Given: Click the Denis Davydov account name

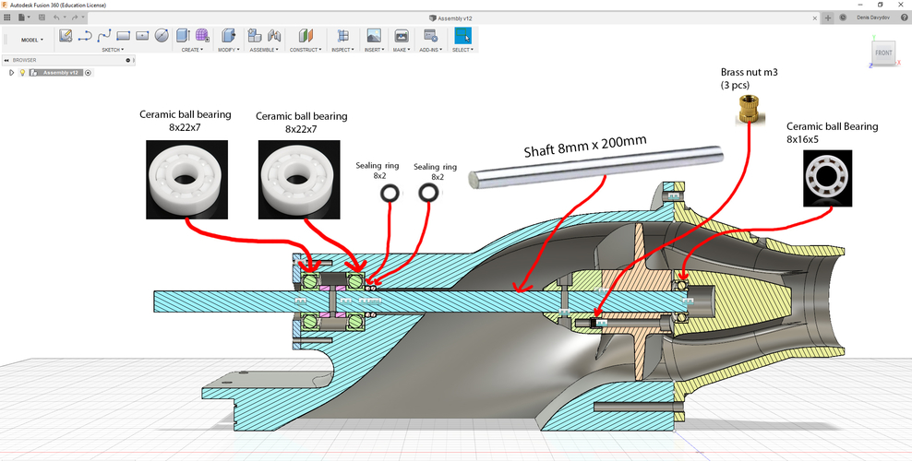Looking at the screenshot, I should click(873, 18).
